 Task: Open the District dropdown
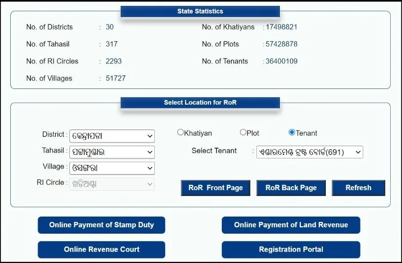(112, 136)
